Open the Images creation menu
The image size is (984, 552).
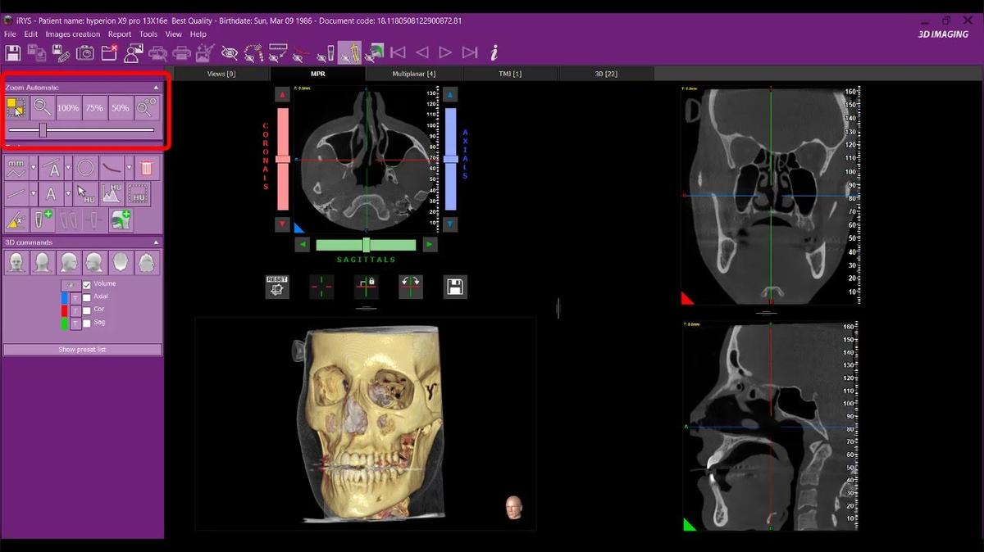click(73, 34)
